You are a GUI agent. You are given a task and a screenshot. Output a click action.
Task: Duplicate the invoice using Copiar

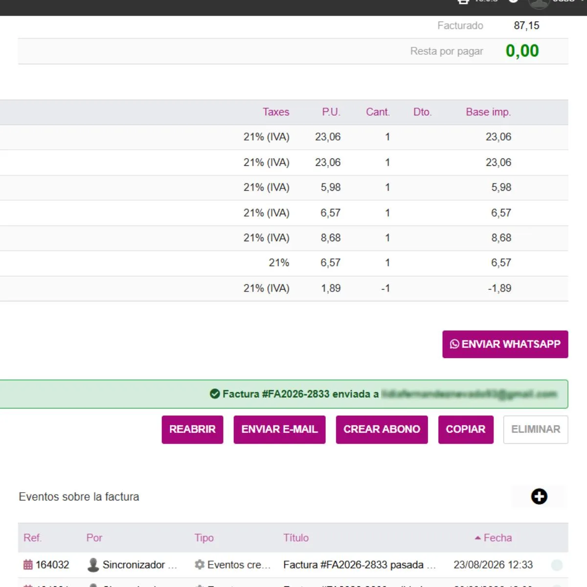point(466,429)
